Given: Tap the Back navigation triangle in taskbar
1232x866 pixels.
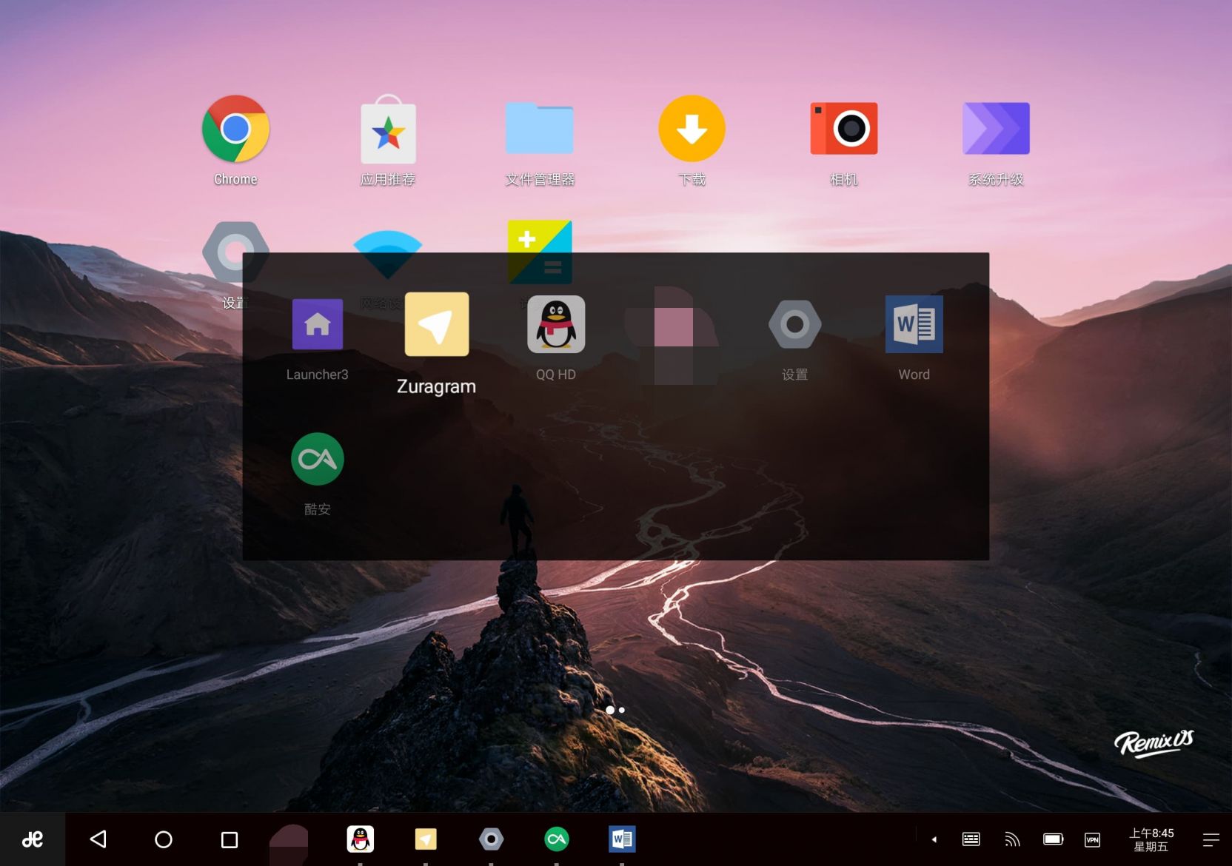Looking at the screenshot, I should coord(98,839).
